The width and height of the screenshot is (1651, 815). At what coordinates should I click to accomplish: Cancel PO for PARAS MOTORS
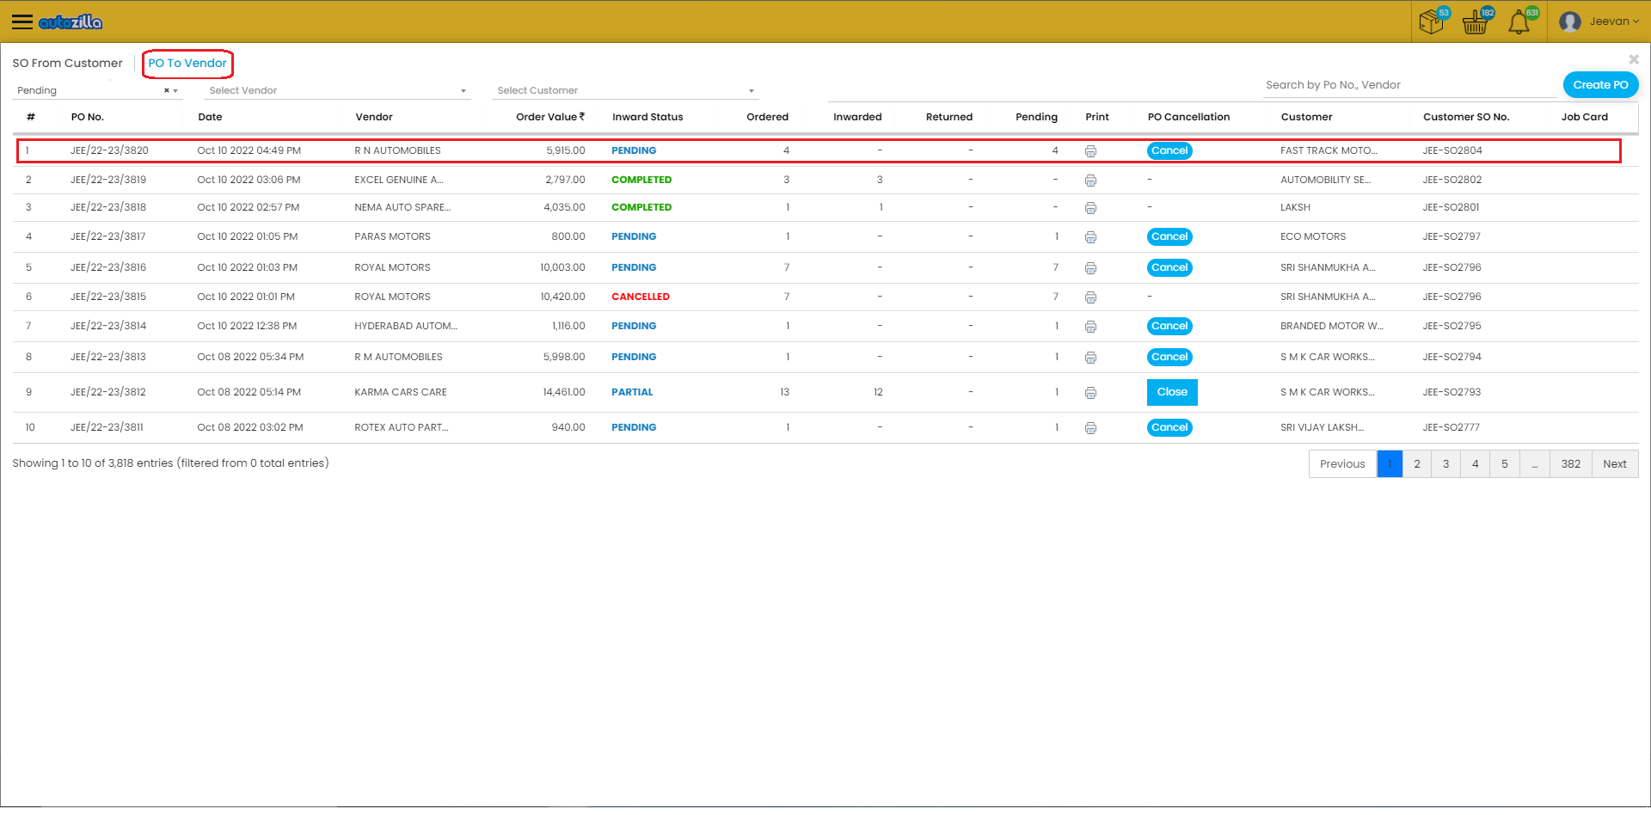1169,236
